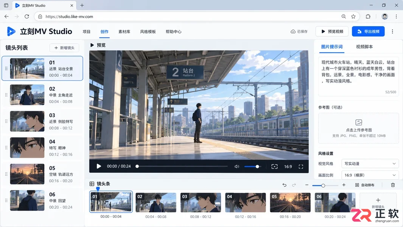Adjust the shot strip zoom slider

pos(325,185)
